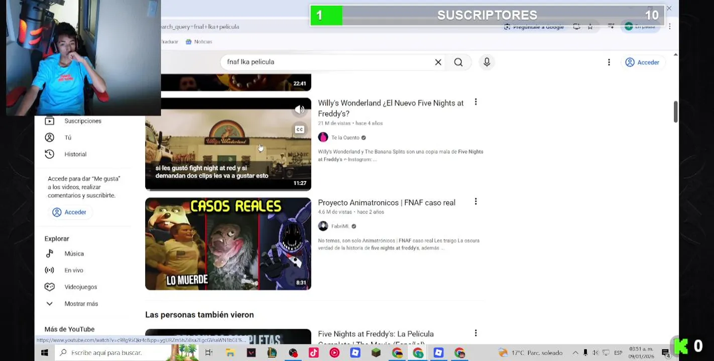Open the volume control in system tray
This screenshot has height=361, width=714.
[x=595, y=353]
